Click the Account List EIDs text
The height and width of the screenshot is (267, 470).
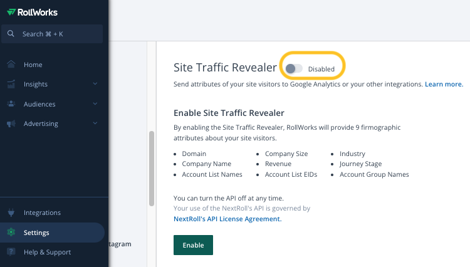pyautogui.click(x=291, y=174)
